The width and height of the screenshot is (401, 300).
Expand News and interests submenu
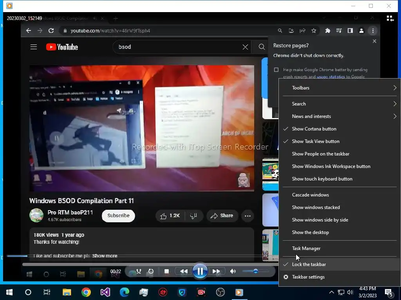click(340, 116)
